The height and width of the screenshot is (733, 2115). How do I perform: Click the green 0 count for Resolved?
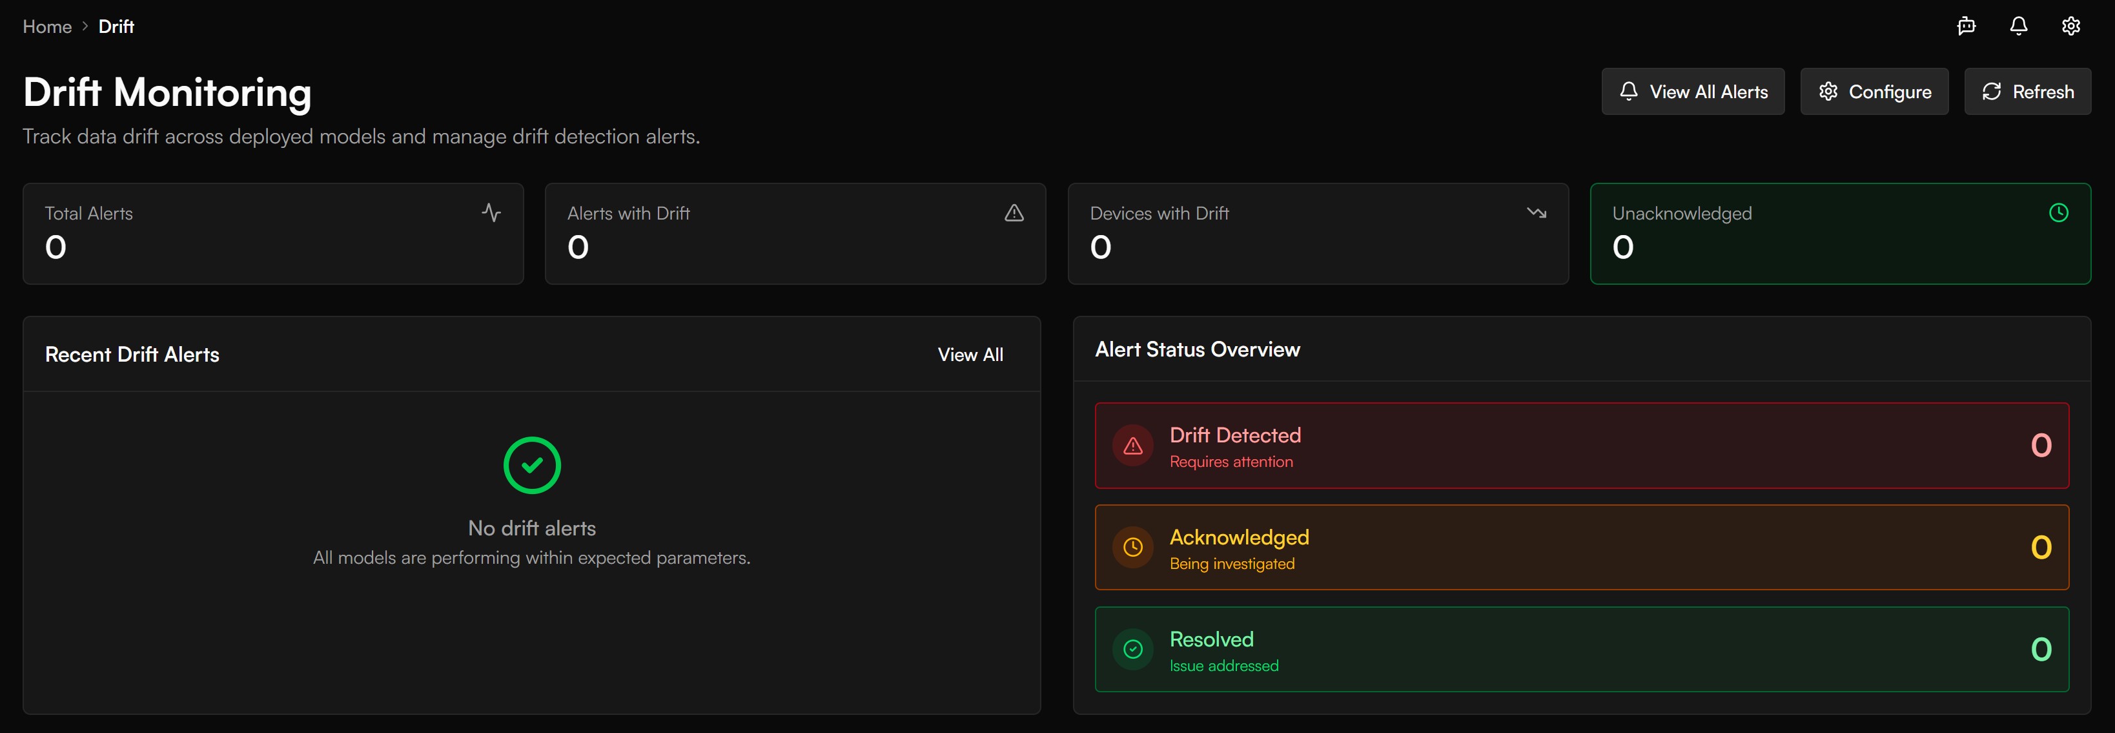tap(2041, 649)
